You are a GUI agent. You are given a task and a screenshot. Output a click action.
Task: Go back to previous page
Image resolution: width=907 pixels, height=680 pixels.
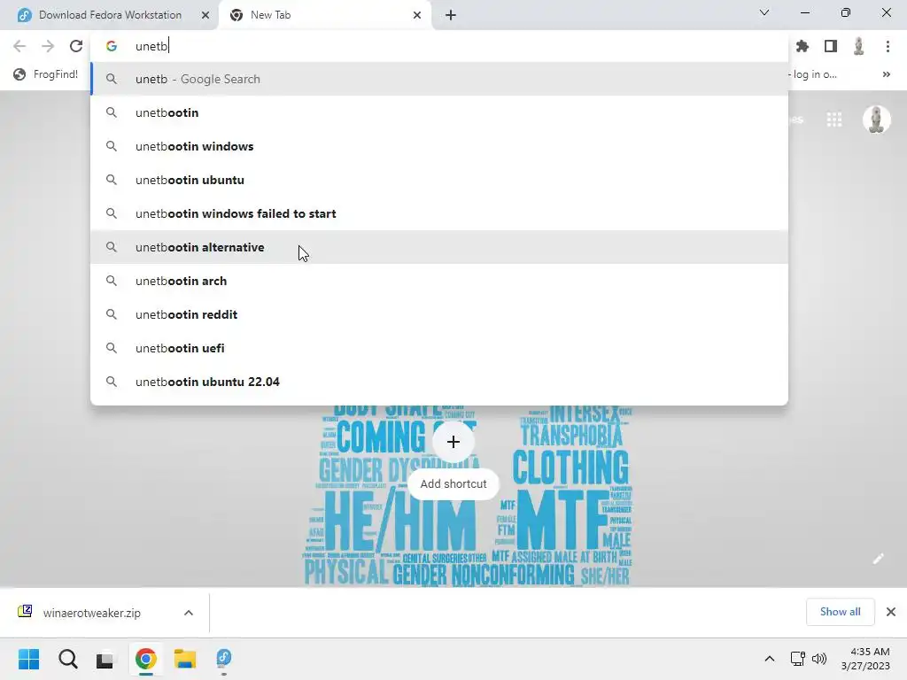pos(19,46)
